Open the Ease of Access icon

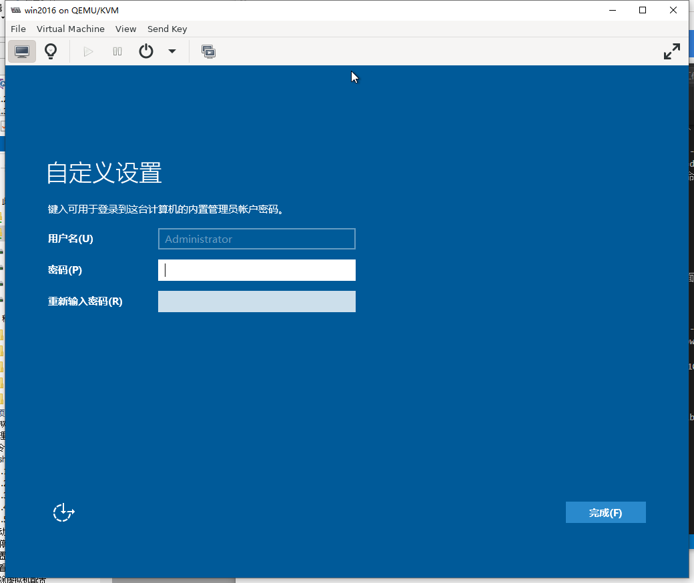(x=63, y=512)
